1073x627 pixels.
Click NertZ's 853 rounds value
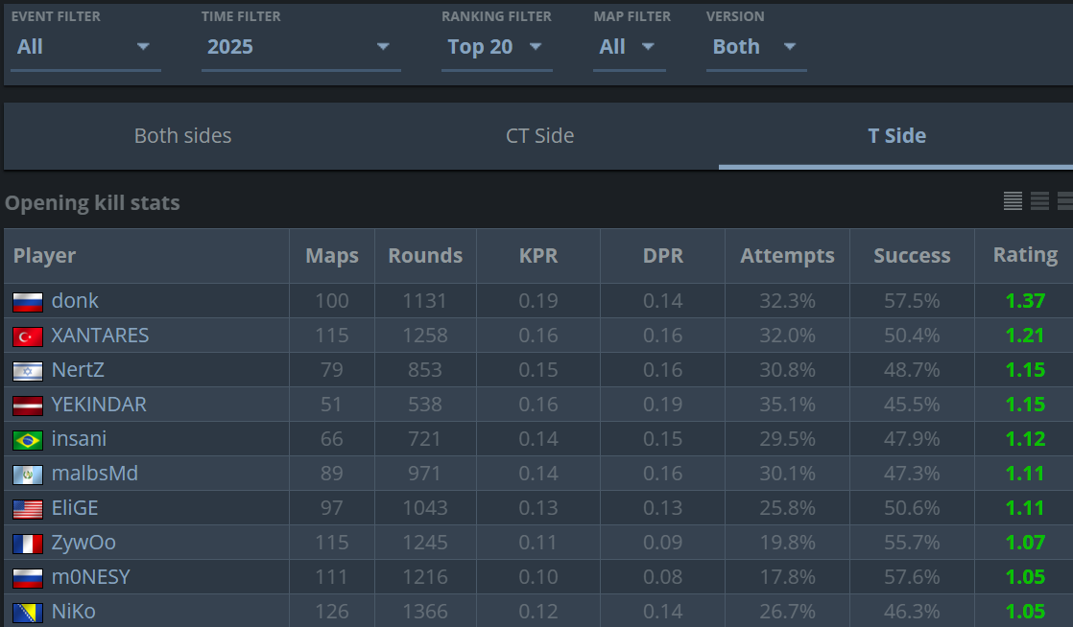point(425,370)
